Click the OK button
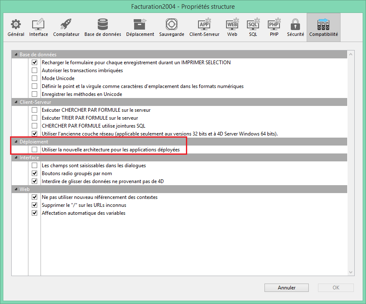This screenshot has height=304, width=366. point(335,288)
